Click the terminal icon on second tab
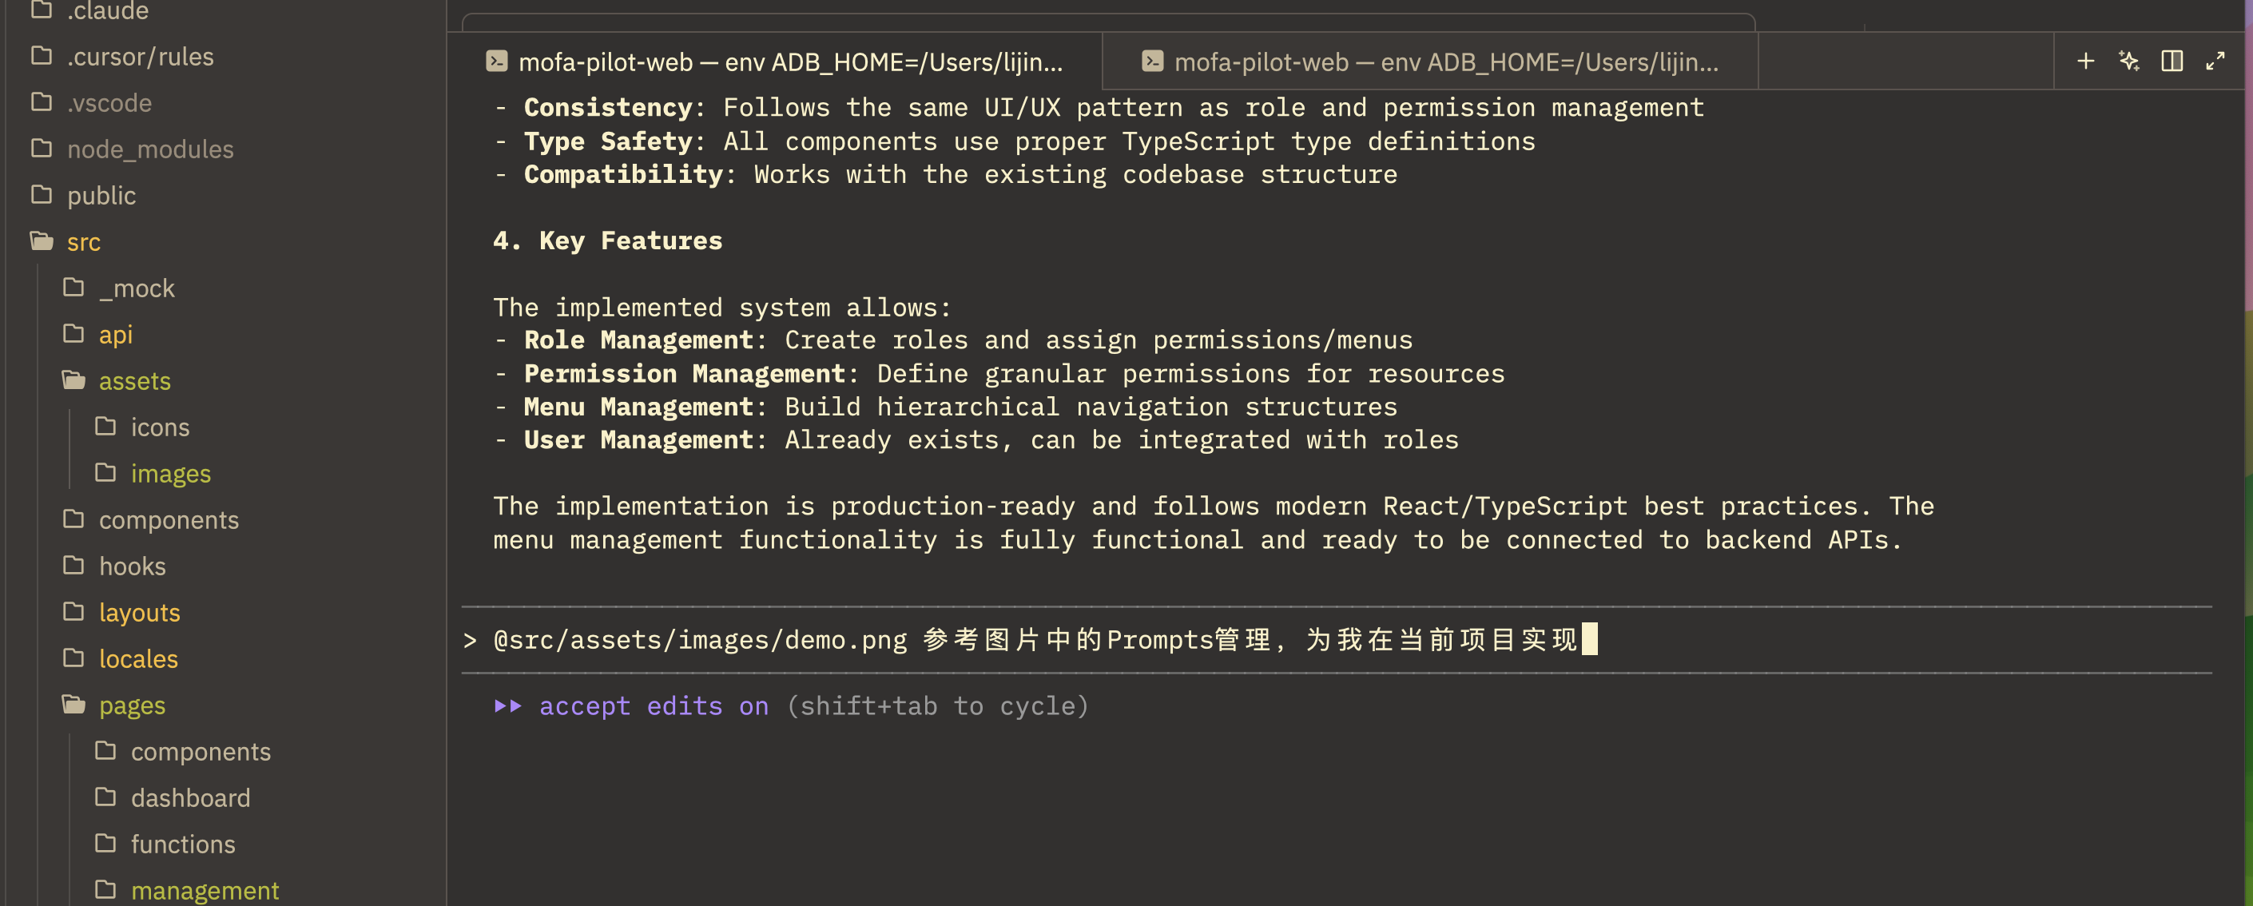 tap(1153, 62)
